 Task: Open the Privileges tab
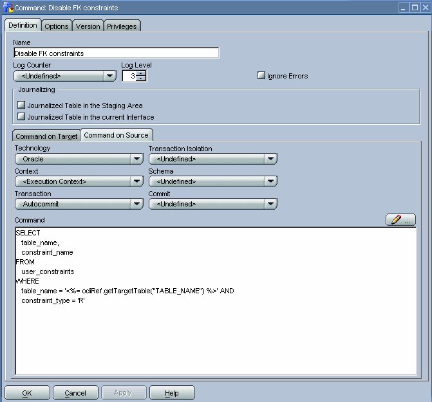pyautogui.click(x=122, y=26)
